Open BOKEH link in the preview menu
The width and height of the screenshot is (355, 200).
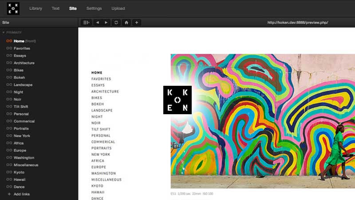pos(98,104)
